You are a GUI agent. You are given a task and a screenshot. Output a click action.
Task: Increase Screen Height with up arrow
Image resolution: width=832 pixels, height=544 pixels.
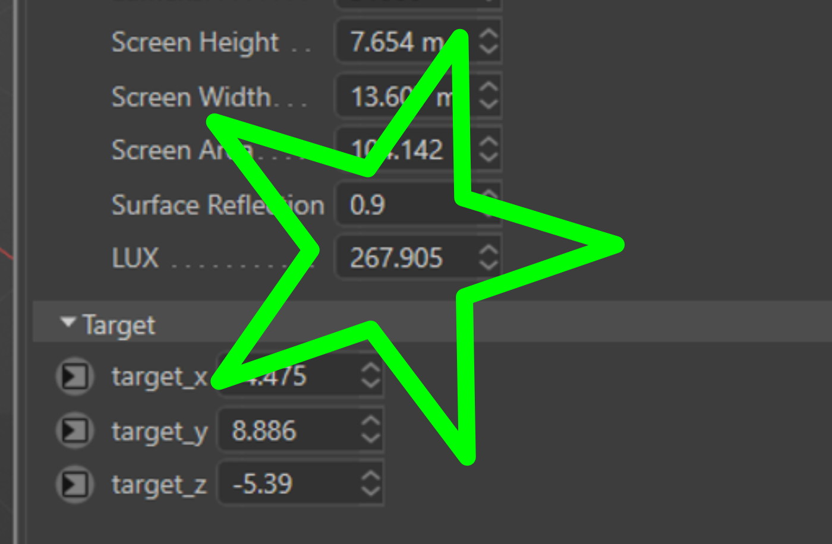[x=489, y=34]
